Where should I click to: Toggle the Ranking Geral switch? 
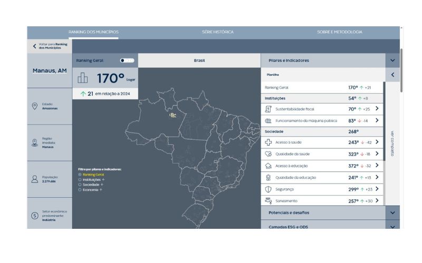tap(127, 60)
